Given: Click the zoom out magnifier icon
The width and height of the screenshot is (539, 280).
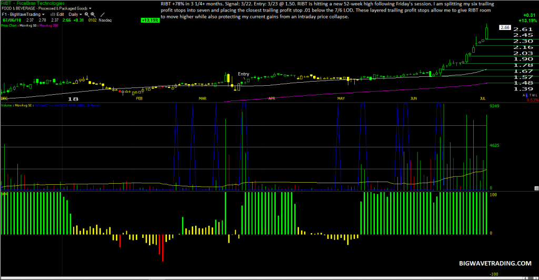Looking at the screenshot, I should click(x=93, y=14).
